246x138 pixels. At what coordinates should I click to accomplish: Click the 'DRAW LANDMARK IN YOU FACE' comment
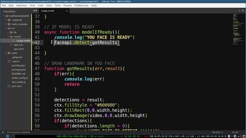click(80, 63)
